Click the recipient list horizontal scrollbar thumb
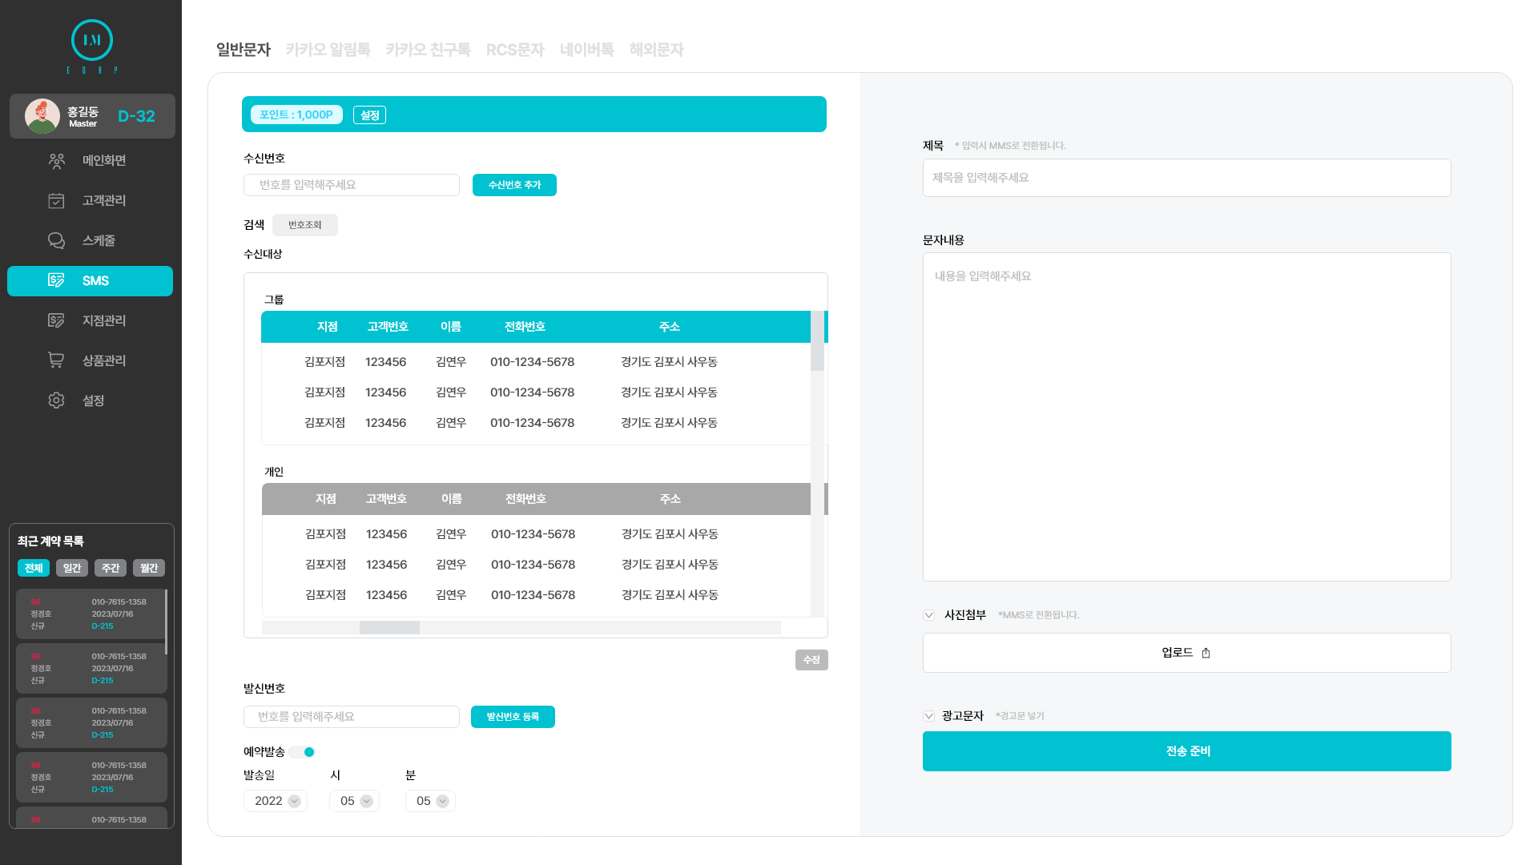Image resolution: width=1538 pixels, height=865 pixels. [x=389, y=628]
